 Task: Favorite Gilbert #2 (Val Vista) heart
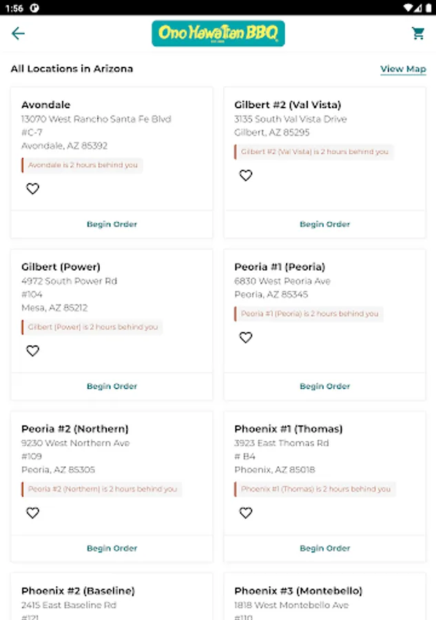tap(246, 176)
